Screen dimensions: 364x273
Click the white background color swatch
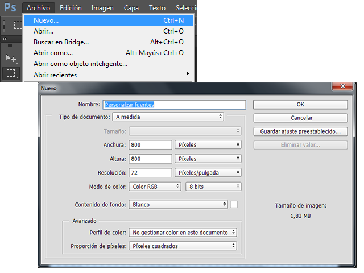pos(234,205)
